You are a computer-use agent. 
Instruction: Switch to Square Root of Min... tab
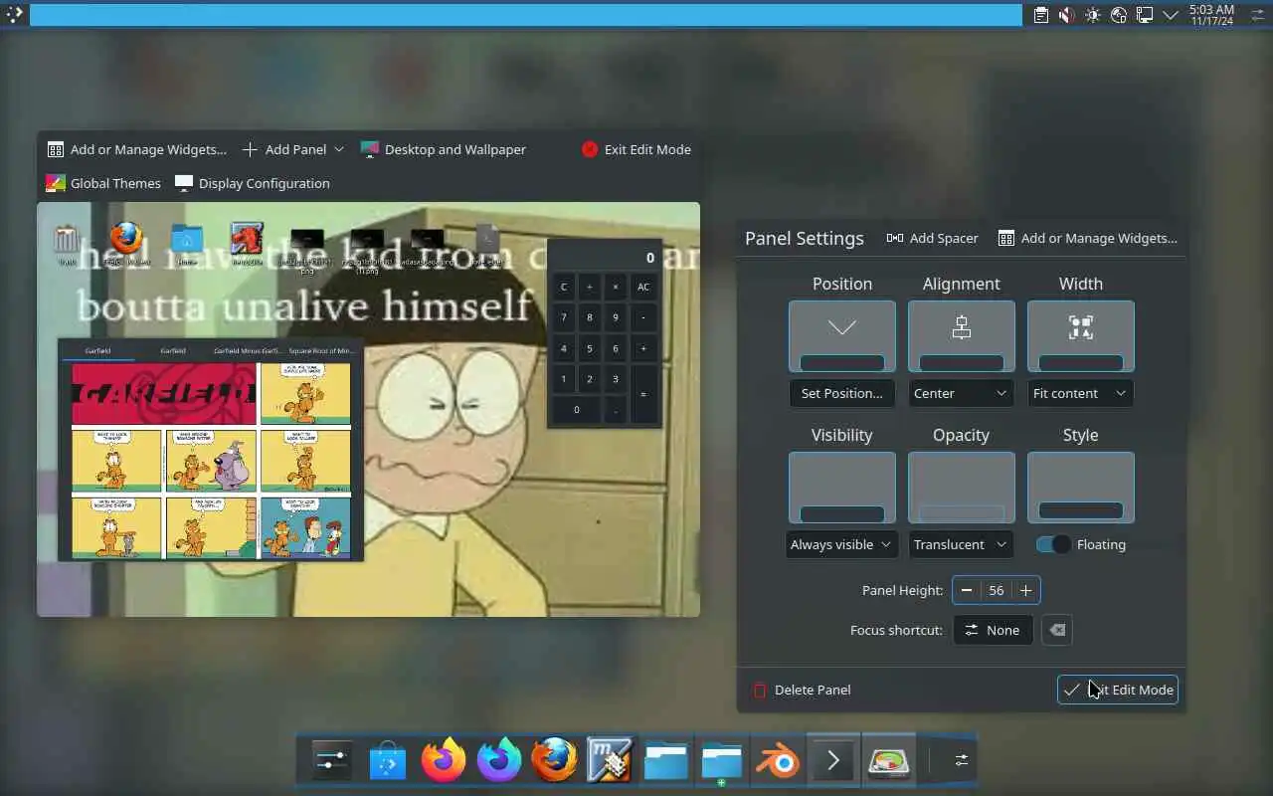[x=321, y=351]
